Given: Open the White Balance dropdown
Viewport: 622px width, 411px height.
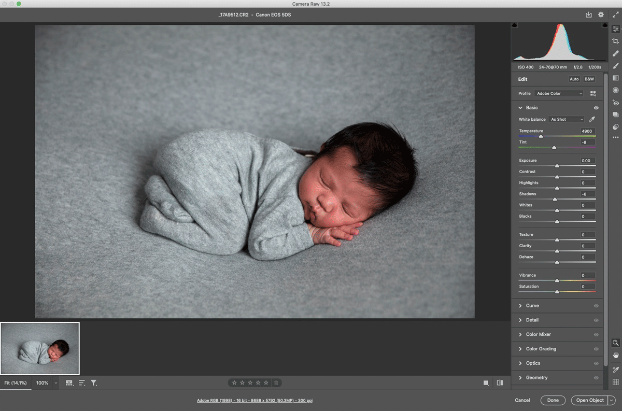Looking at the screenshot, I should tap(566, 119).
